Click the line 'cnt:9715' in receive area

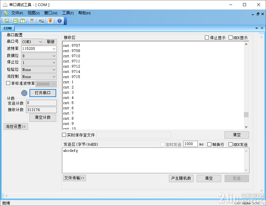tap(72, 77)
